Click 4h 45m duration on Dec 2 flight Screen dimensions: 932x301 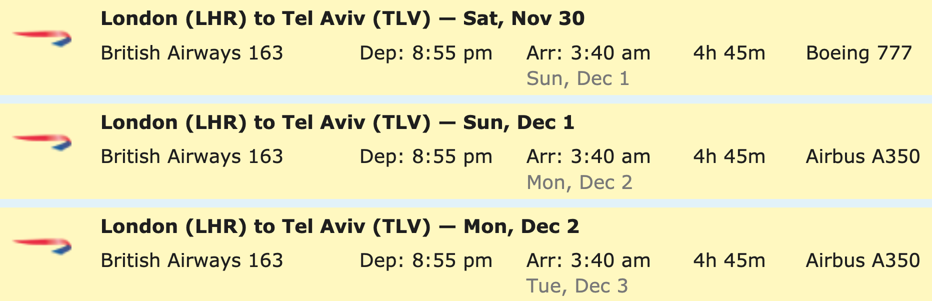(x=729, y=261)
